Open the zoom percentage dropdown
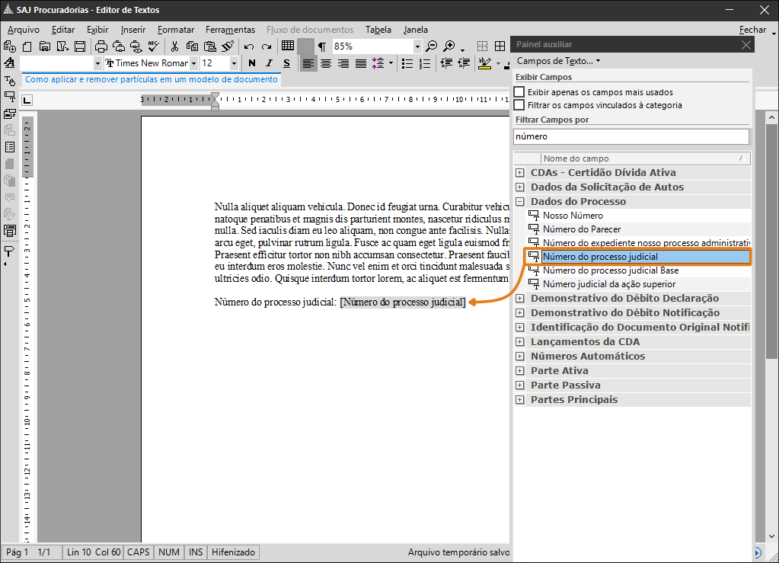Viewport: 779px width, 563px height. [417, 46]
